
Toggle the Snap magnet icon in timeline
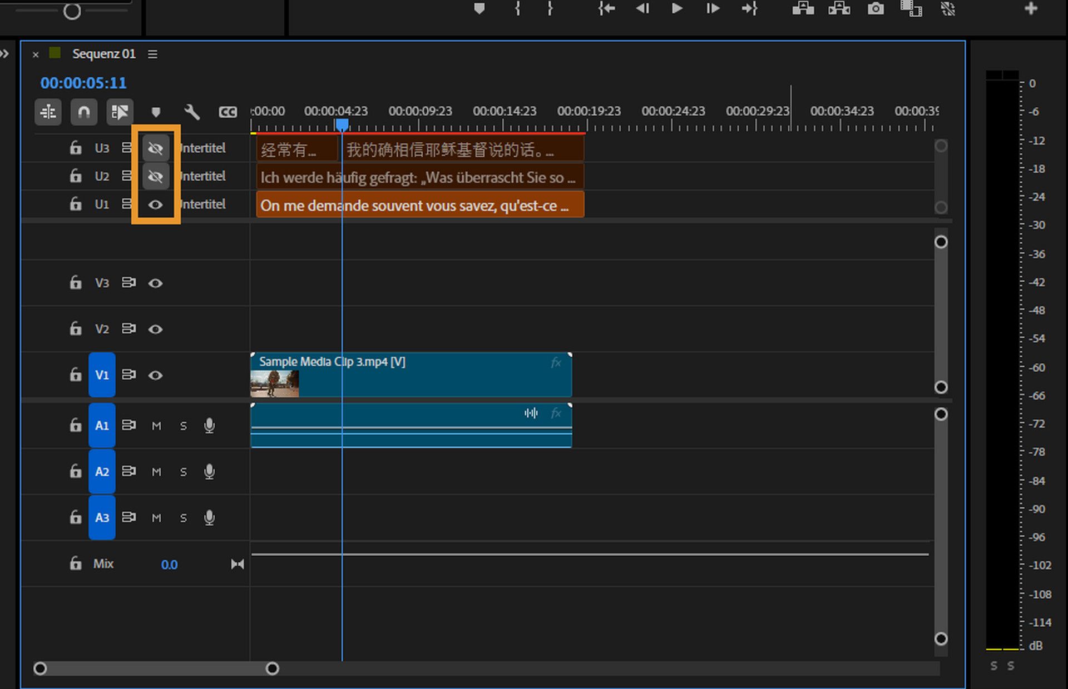(x=84, y=112)
